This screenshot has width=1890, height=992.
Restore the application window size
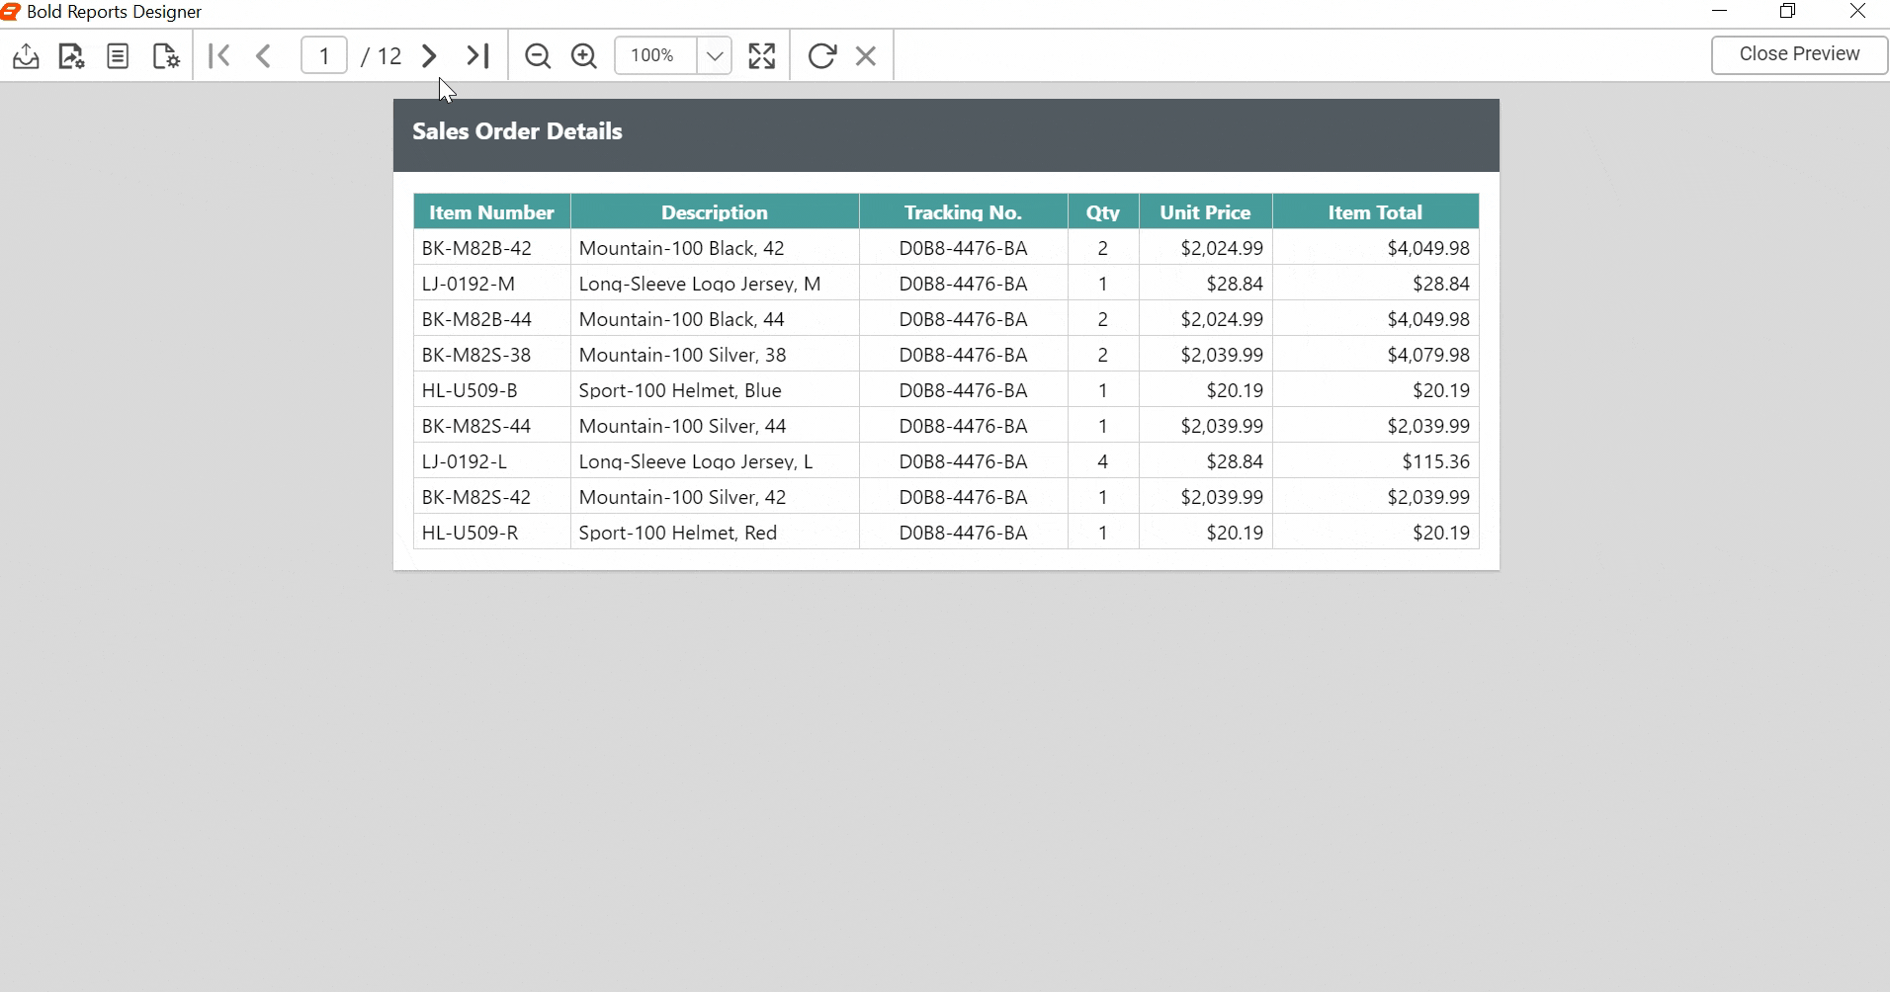tap(1788, 11)
